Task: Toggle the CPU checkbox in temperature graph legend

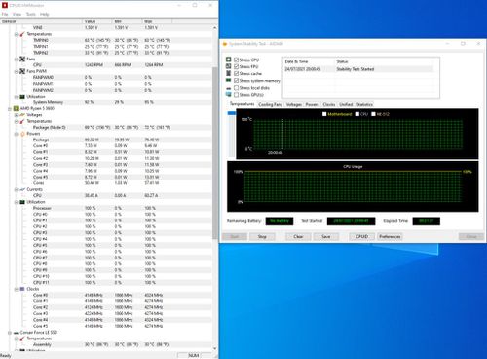Action: click(357, 114)
